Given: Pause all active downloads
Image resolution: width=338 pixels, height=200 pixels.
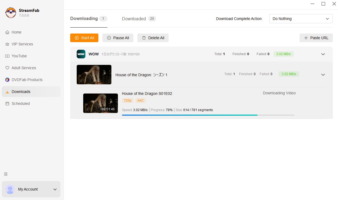Looking at the screenshot, I should click(118, 38).
